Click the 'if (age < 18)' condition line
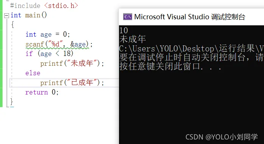This screenshot has width=264, height=144. click(x=49, y=54)
